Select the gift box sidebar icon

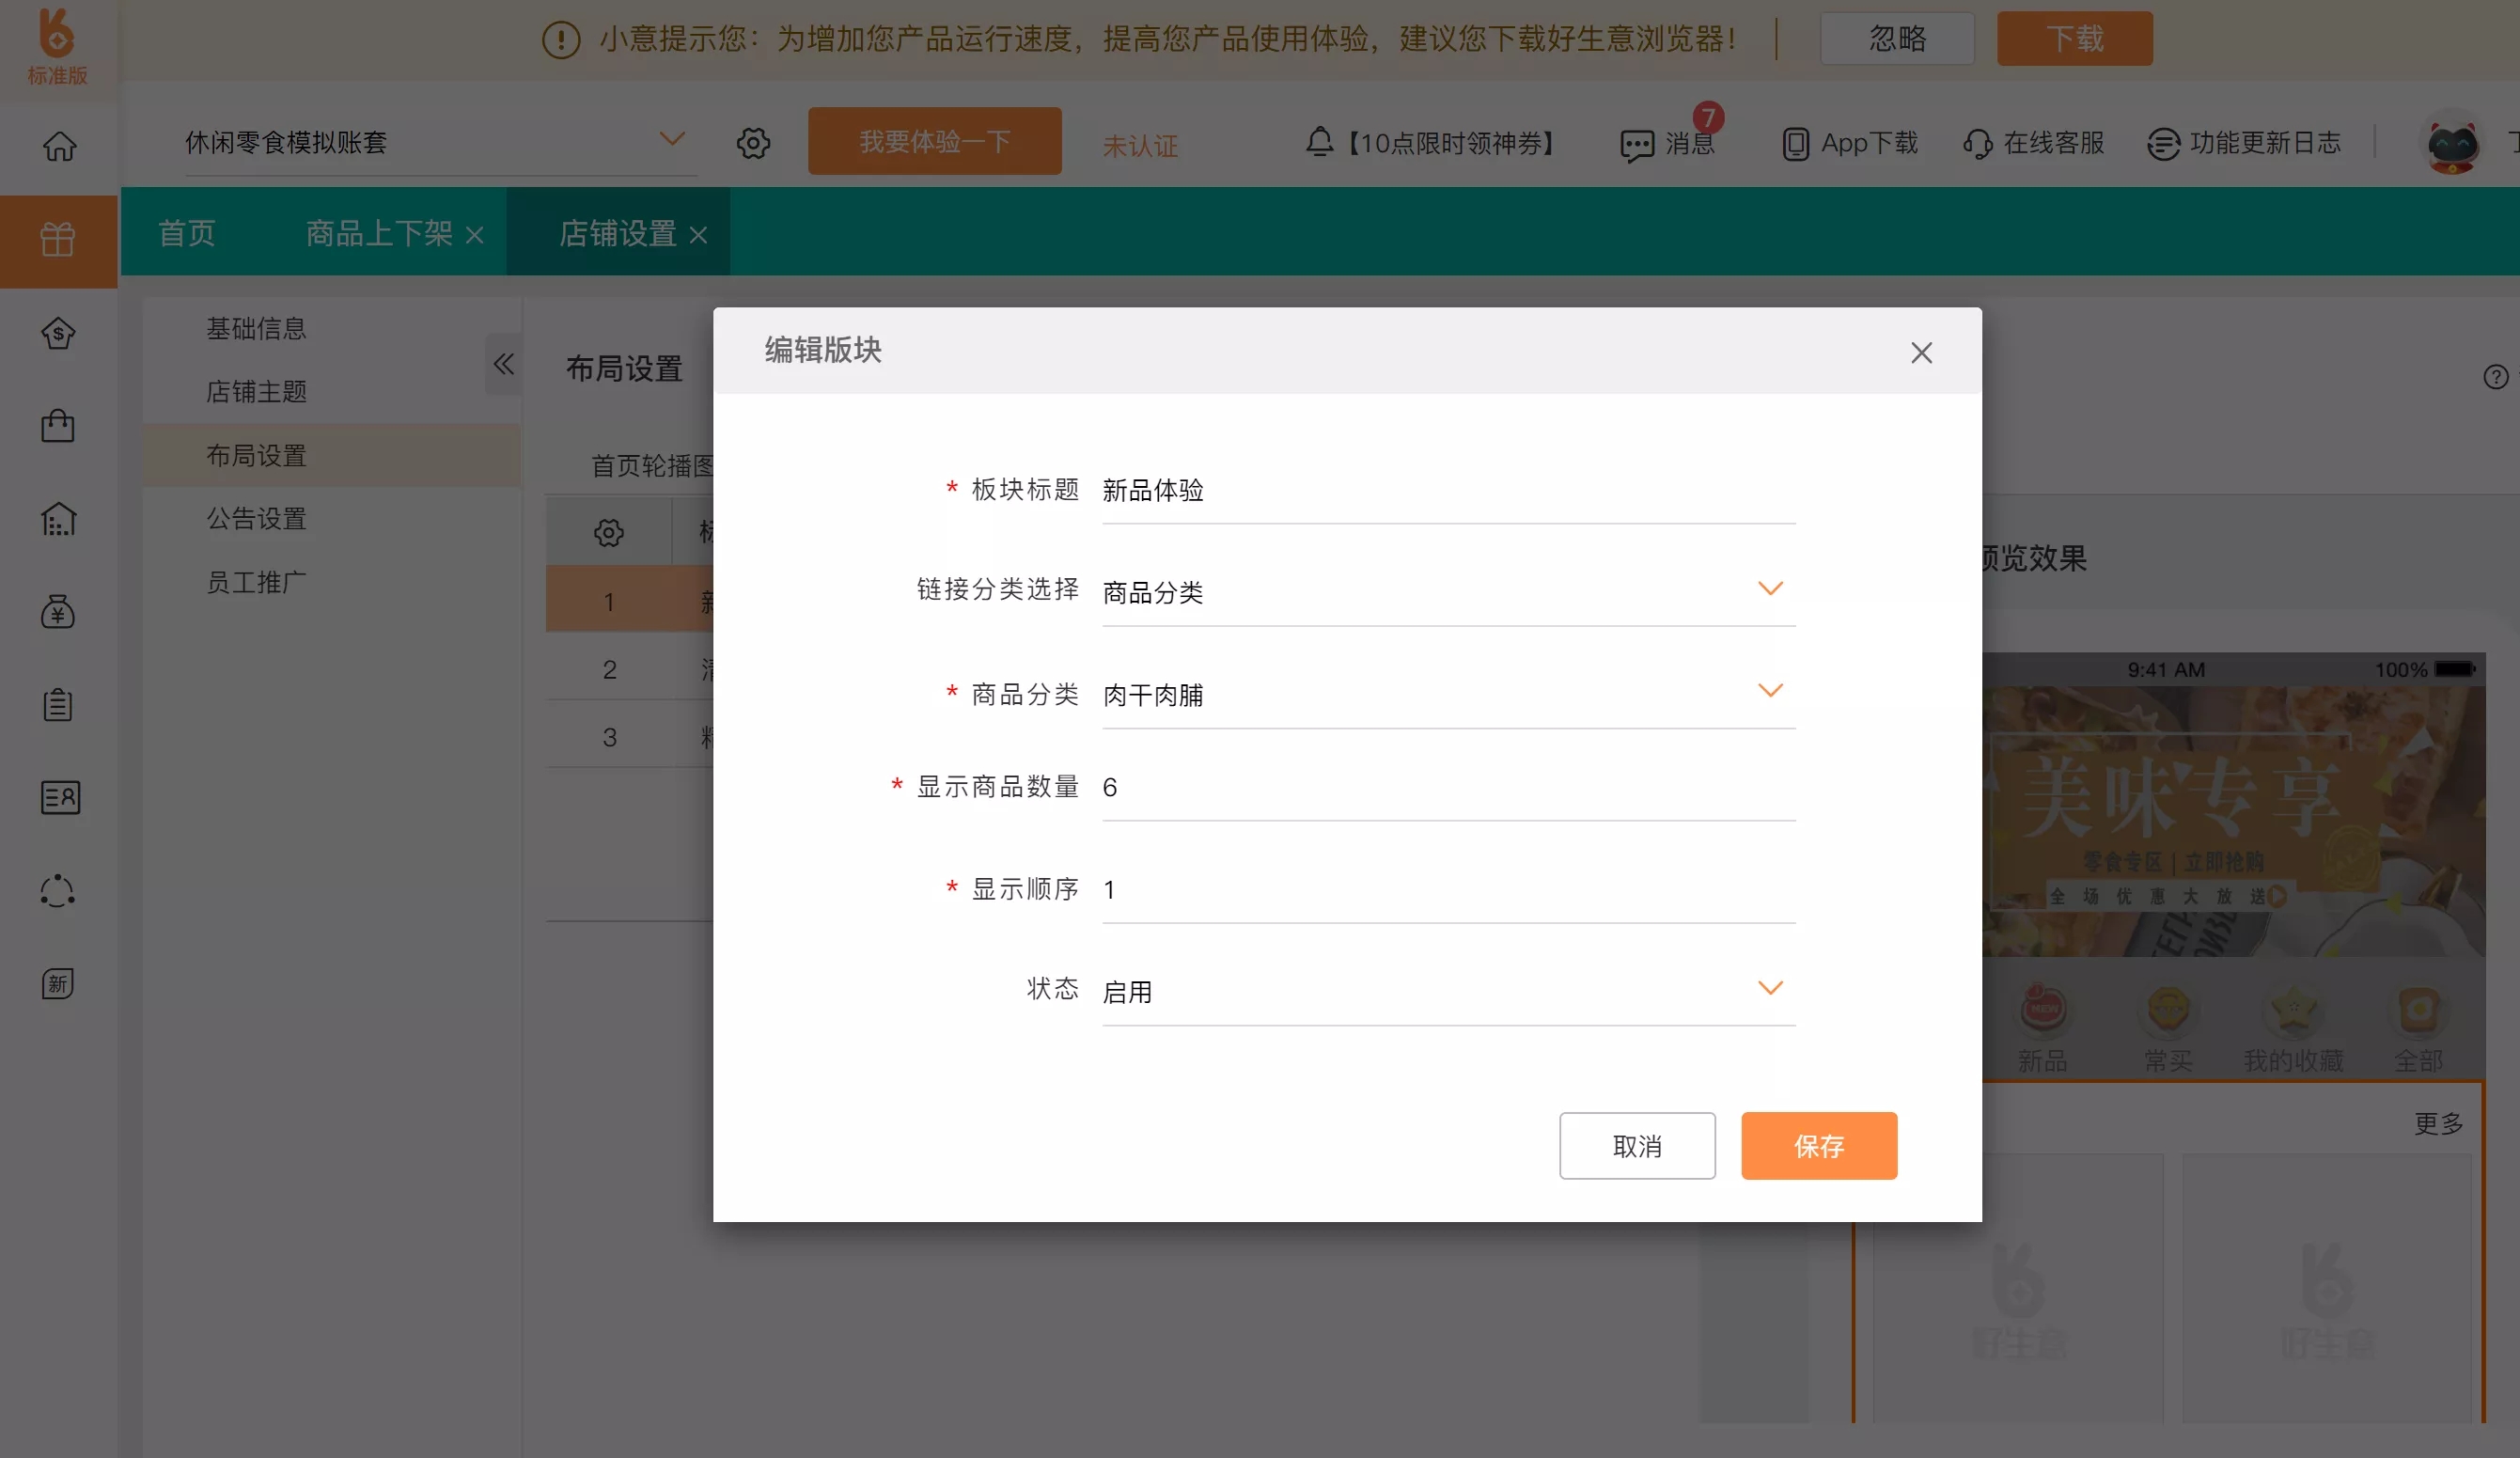coord(58,239)
